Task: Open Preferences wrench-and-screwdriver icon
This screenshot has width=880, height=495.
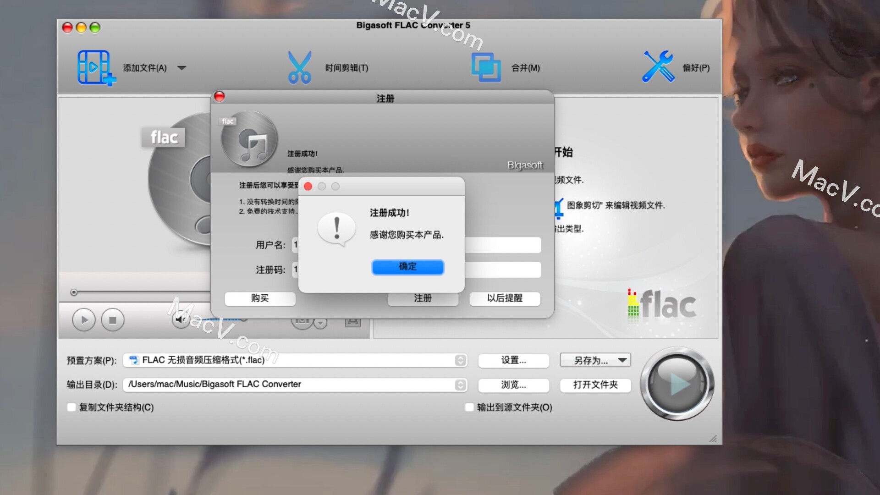Action: point(658,67)
